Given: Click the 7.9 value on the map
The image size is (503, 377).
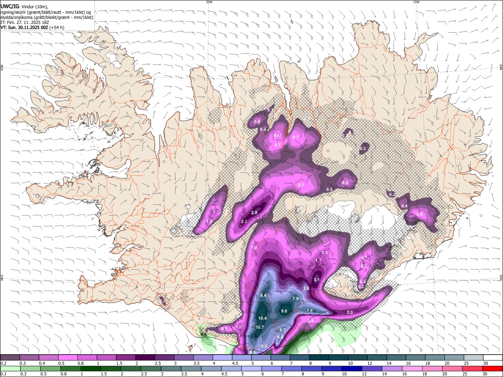Looking at the screenshot, I should point(296,298).
